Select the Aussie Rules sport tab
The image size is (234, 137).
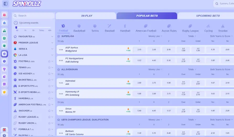pos(169,28)
